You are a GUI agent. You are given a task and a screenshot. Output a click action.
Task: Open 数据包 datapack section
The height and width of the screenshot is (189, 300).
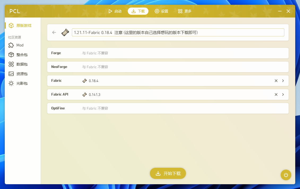(22, 64)
